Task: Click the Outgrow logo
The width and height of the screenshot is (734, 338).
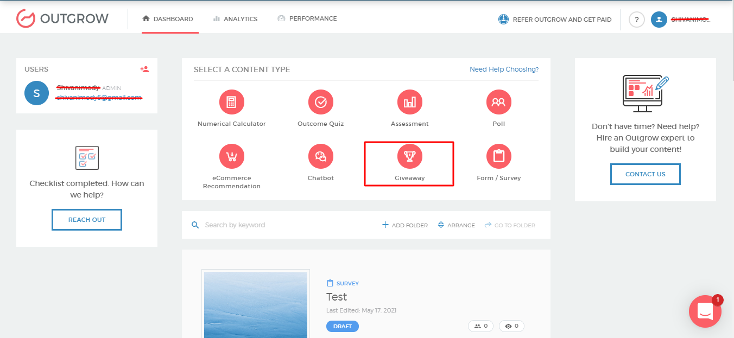Action: (62, 18)
